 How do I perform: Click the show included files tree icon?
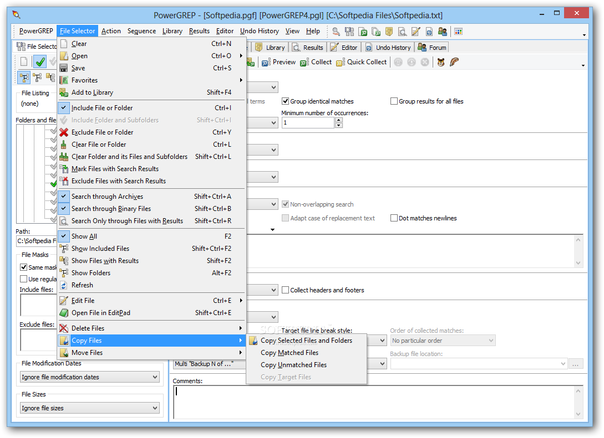click(37, 78)
